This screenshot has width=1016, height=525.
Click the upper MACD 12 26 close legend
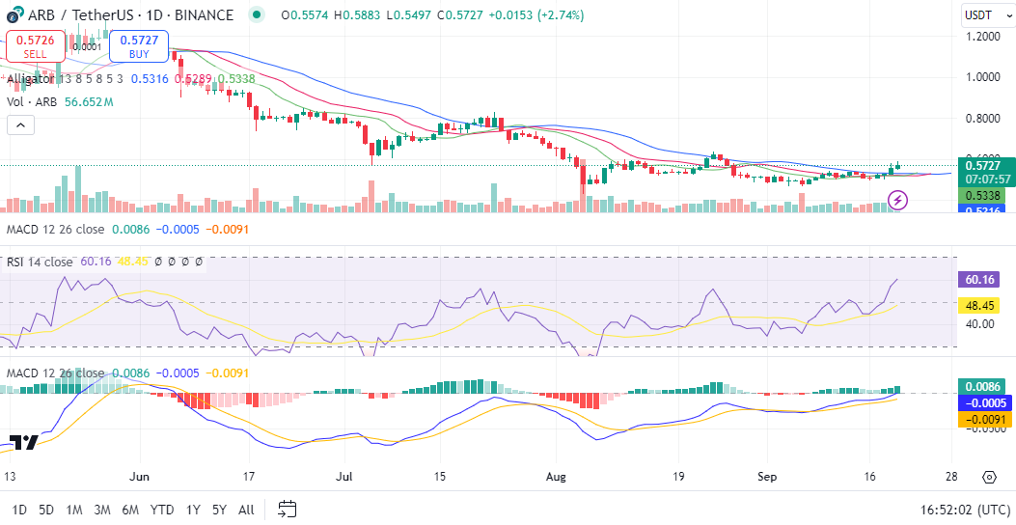[55, 230]
